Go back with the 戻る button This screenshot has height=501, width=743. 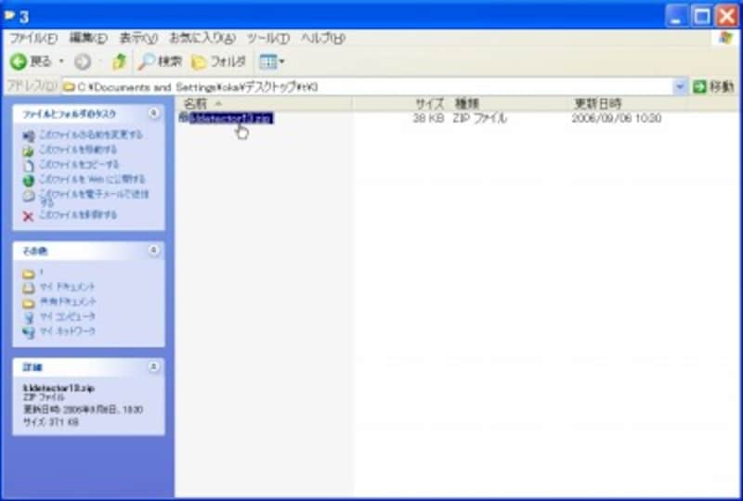tap(31, 61)
